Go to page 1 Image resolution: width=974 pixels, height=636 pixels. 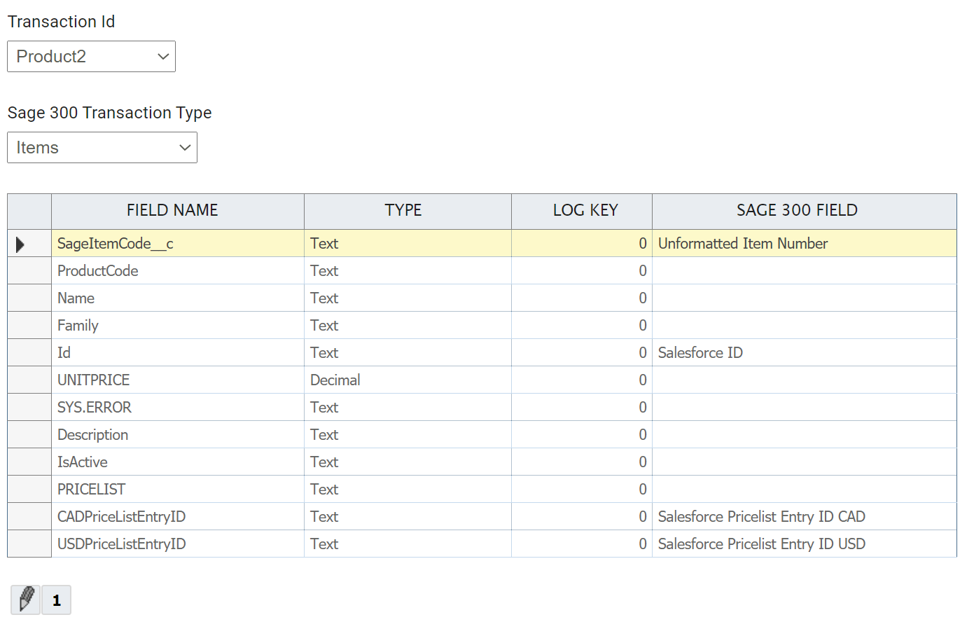pyautogui.click(x=57, y=600)
